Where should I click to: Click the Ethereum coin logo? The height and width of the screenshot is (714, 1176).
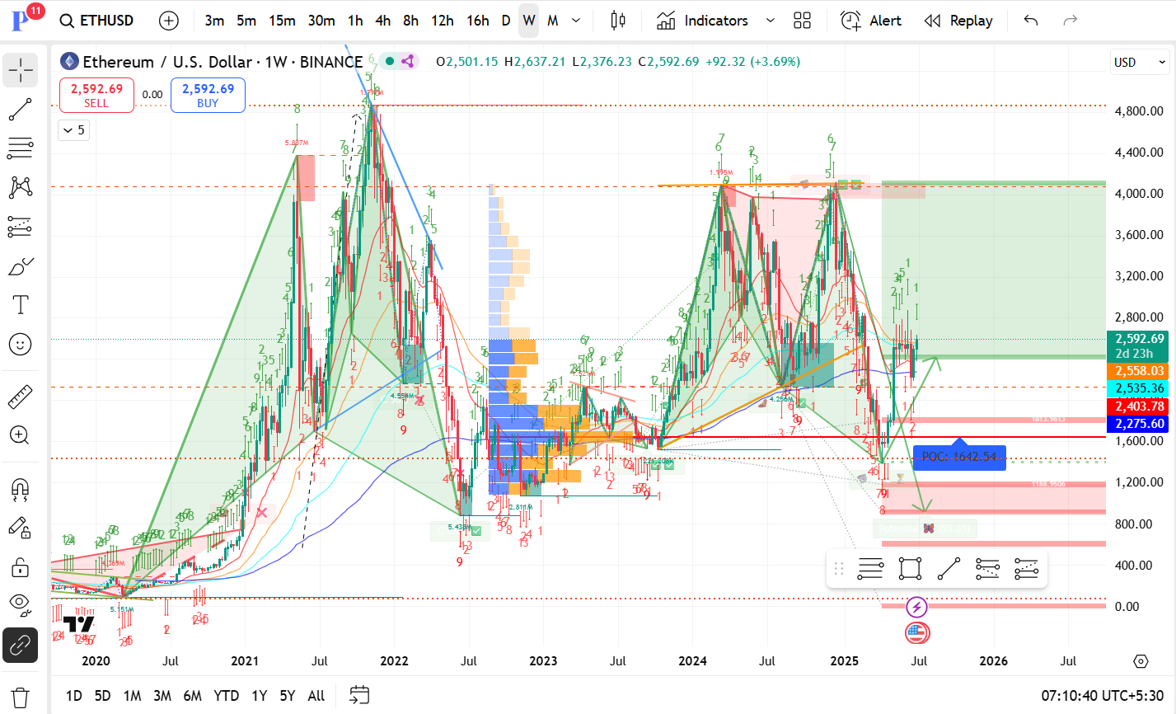pos(69,62)
